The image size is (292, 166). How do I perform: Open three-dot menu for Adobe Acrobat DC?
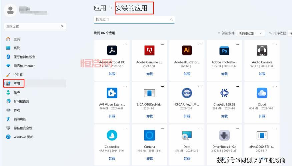pos(125,44)
